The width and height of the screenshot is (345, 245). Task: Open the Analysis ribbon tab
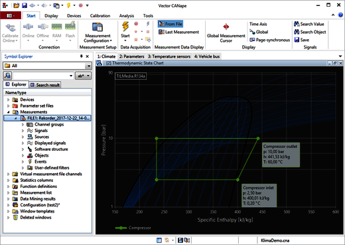coord(127,16)
